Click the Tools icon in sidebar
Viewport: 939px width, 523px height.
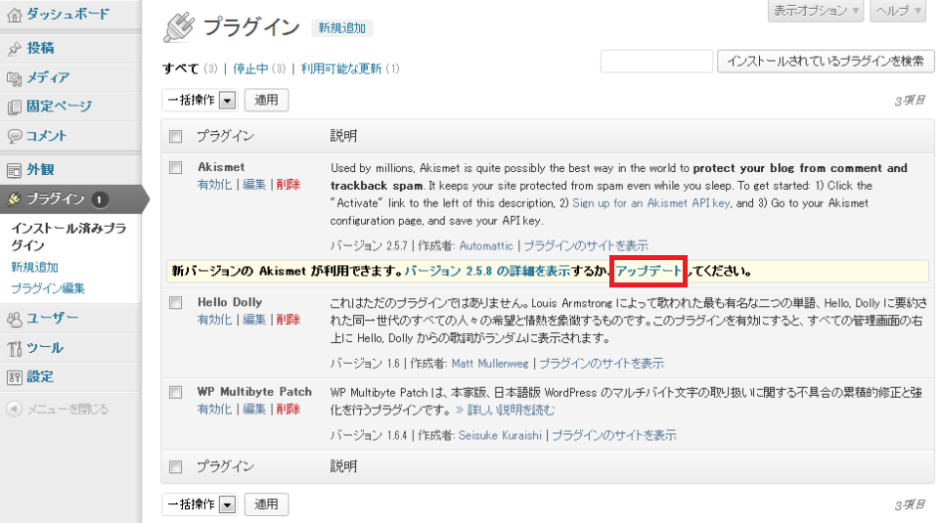coord(14,347)
